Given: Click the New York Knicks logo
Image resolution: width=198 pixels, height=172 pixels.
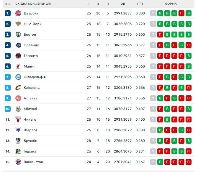Looking at the screenshot, I should click(x=18, y=24).
